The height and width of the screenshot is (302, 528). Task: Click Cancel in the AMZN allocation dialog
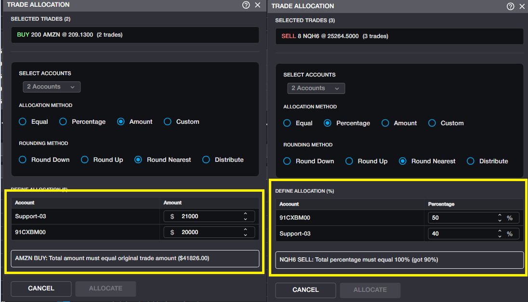tap(41, 289)
